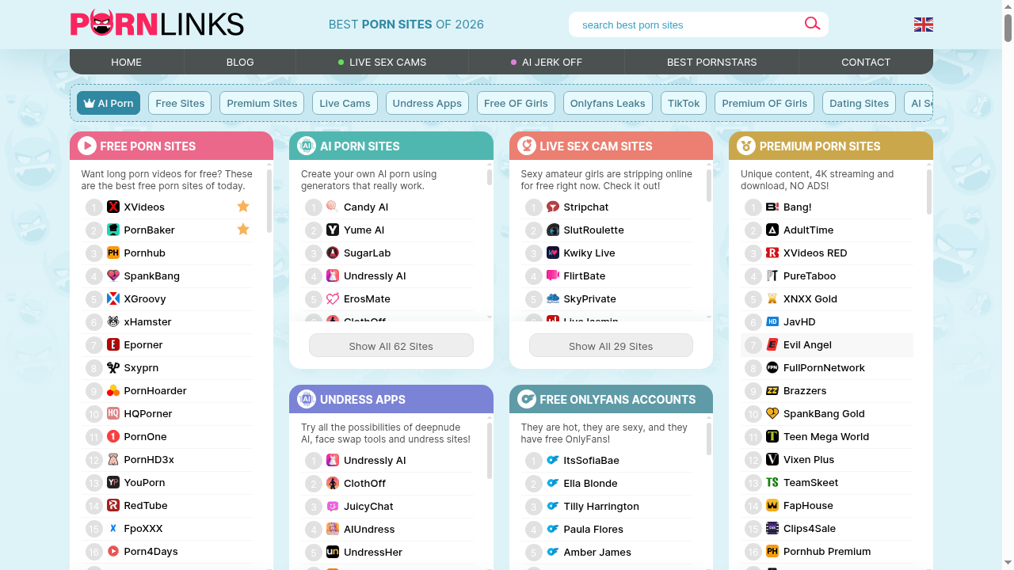
Task: Open the BLOG menu item
Action: pos(240,62)
